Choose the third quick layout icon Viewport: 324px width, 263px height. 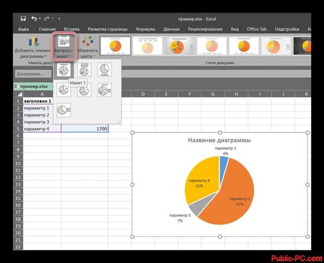point(105,70)
